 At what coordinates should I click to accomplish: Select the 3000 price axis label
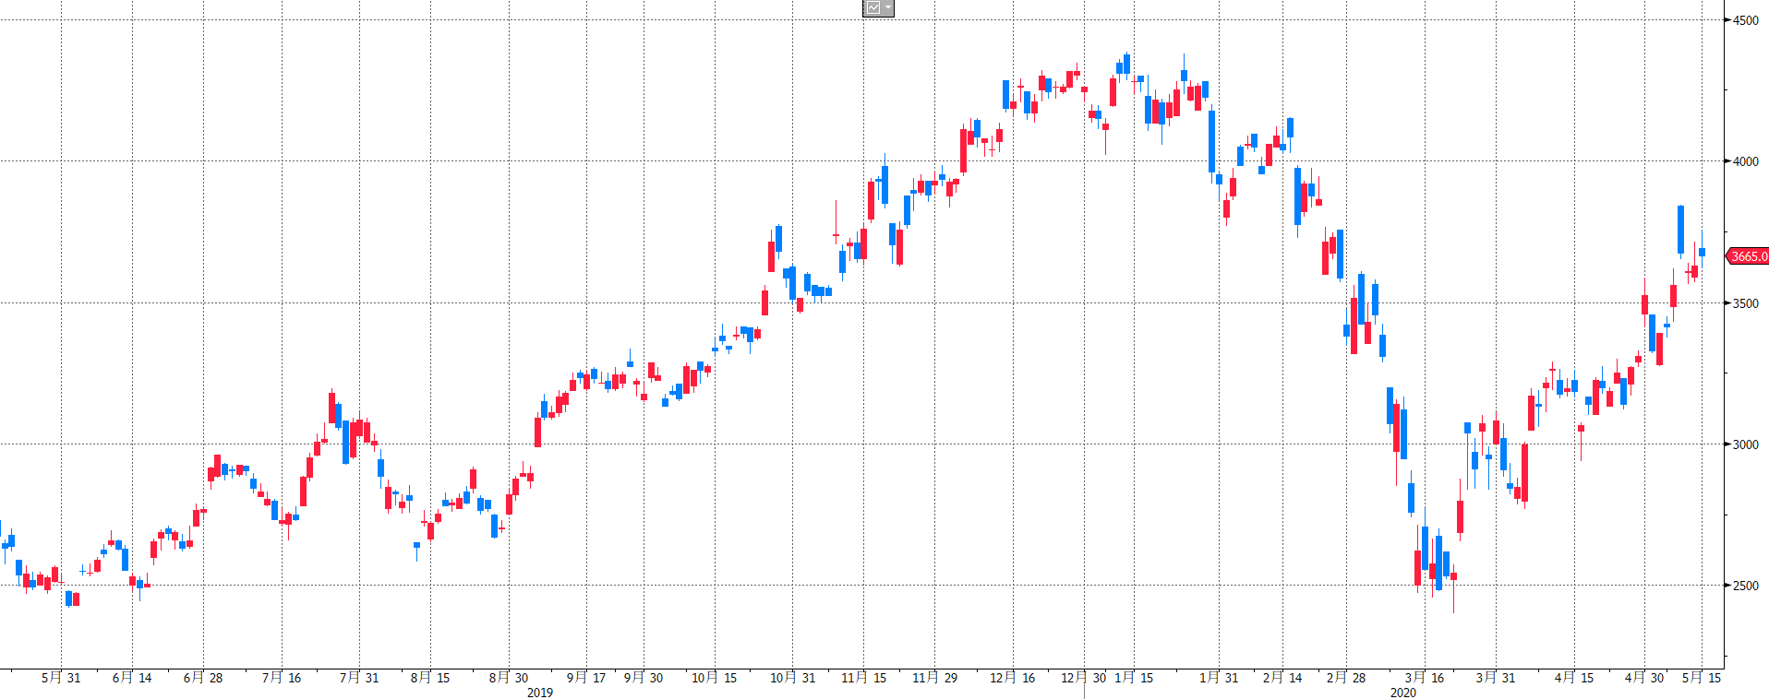(1745, 444)
